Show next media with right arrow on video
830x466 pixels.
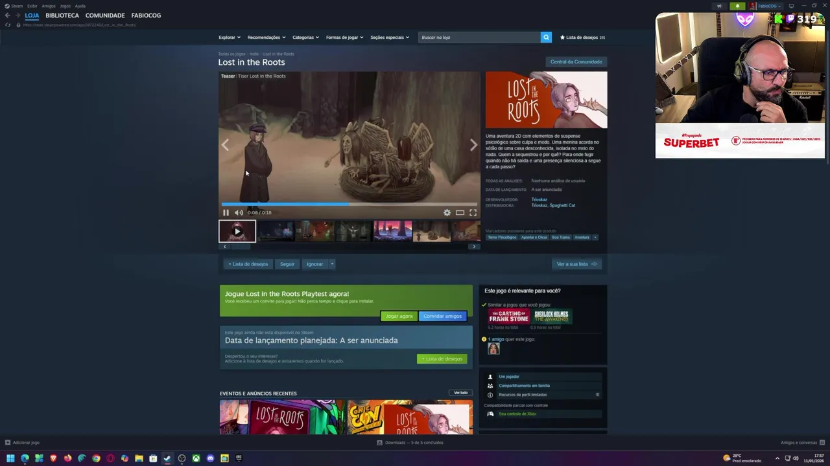point(473,145)
